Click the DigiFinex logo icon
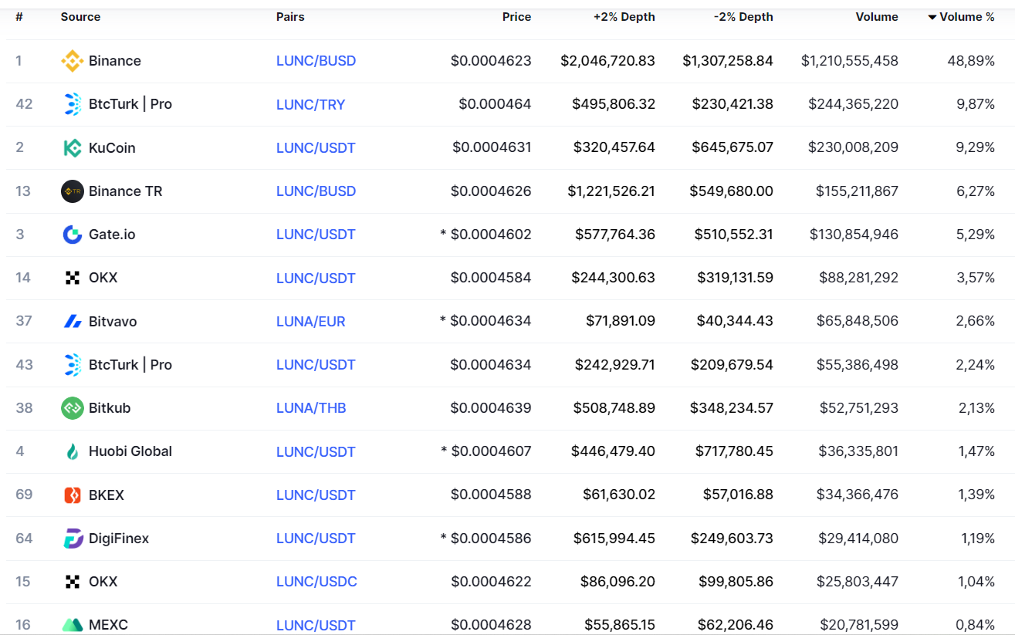Viewport: 1015px width, 635px height. pos(73,539)
